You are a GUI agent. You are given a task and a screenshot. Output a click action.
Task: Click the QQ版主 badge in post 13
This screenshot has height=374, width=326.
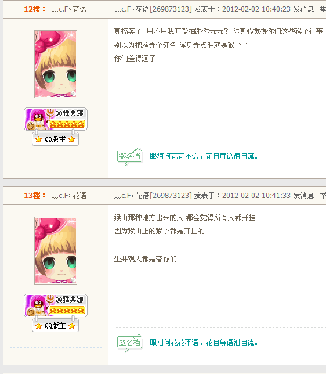point(55,326)
